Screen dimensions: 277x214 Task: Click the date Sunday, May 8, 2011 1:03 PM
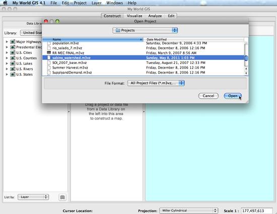(170, 58)
